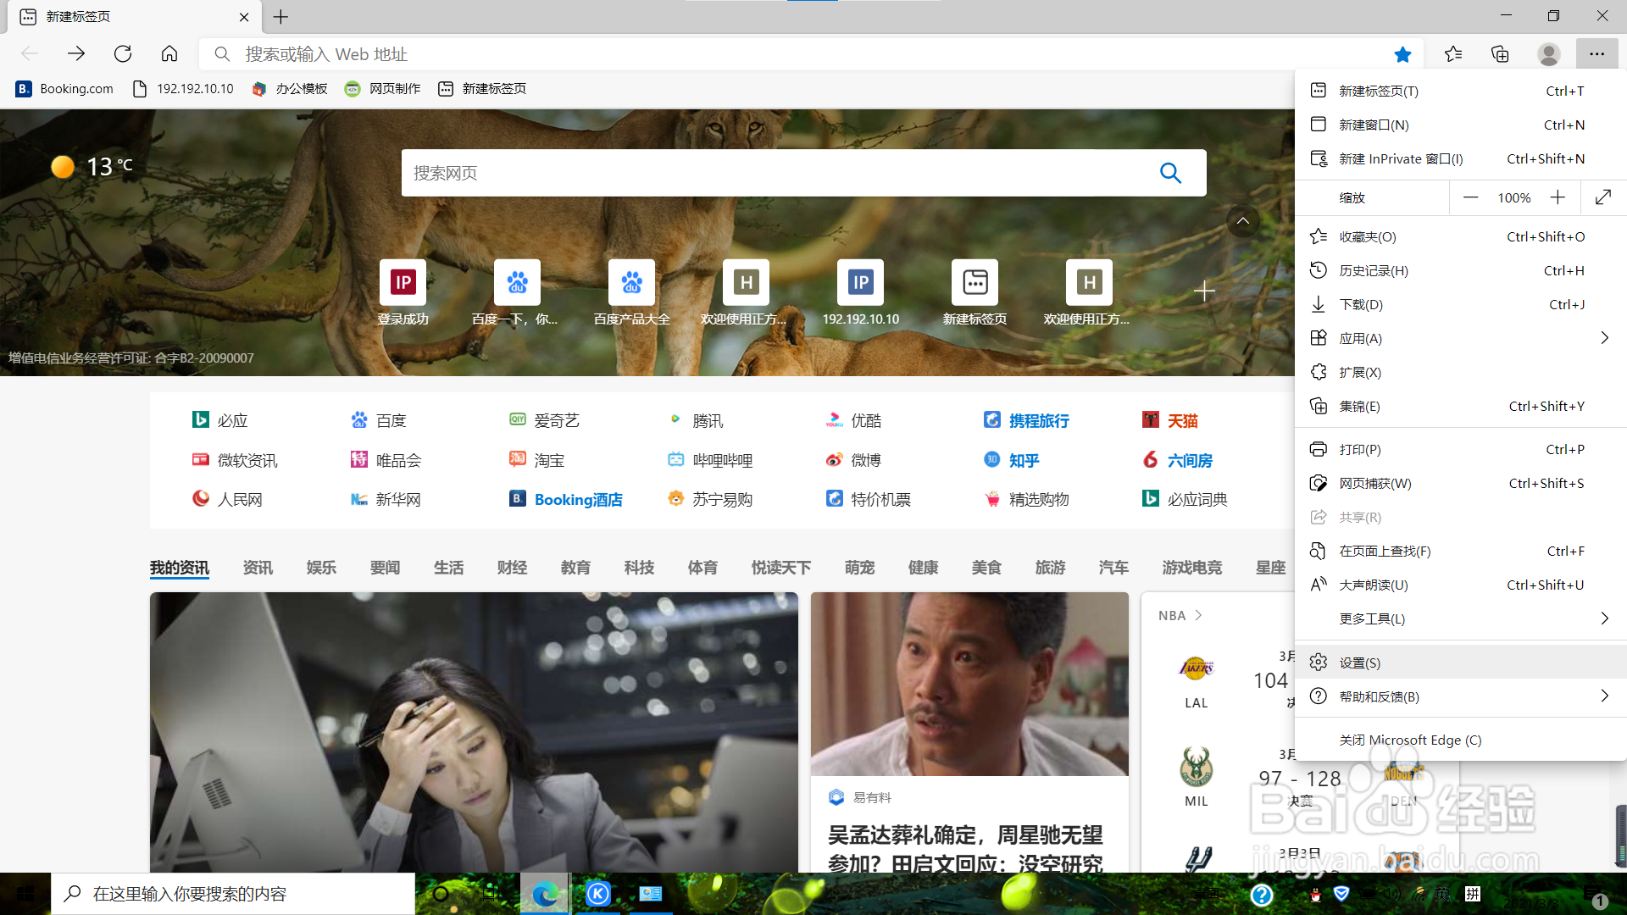
Task: Open the 新建标签页 quick link tile
Action: [x=975, y=292]
